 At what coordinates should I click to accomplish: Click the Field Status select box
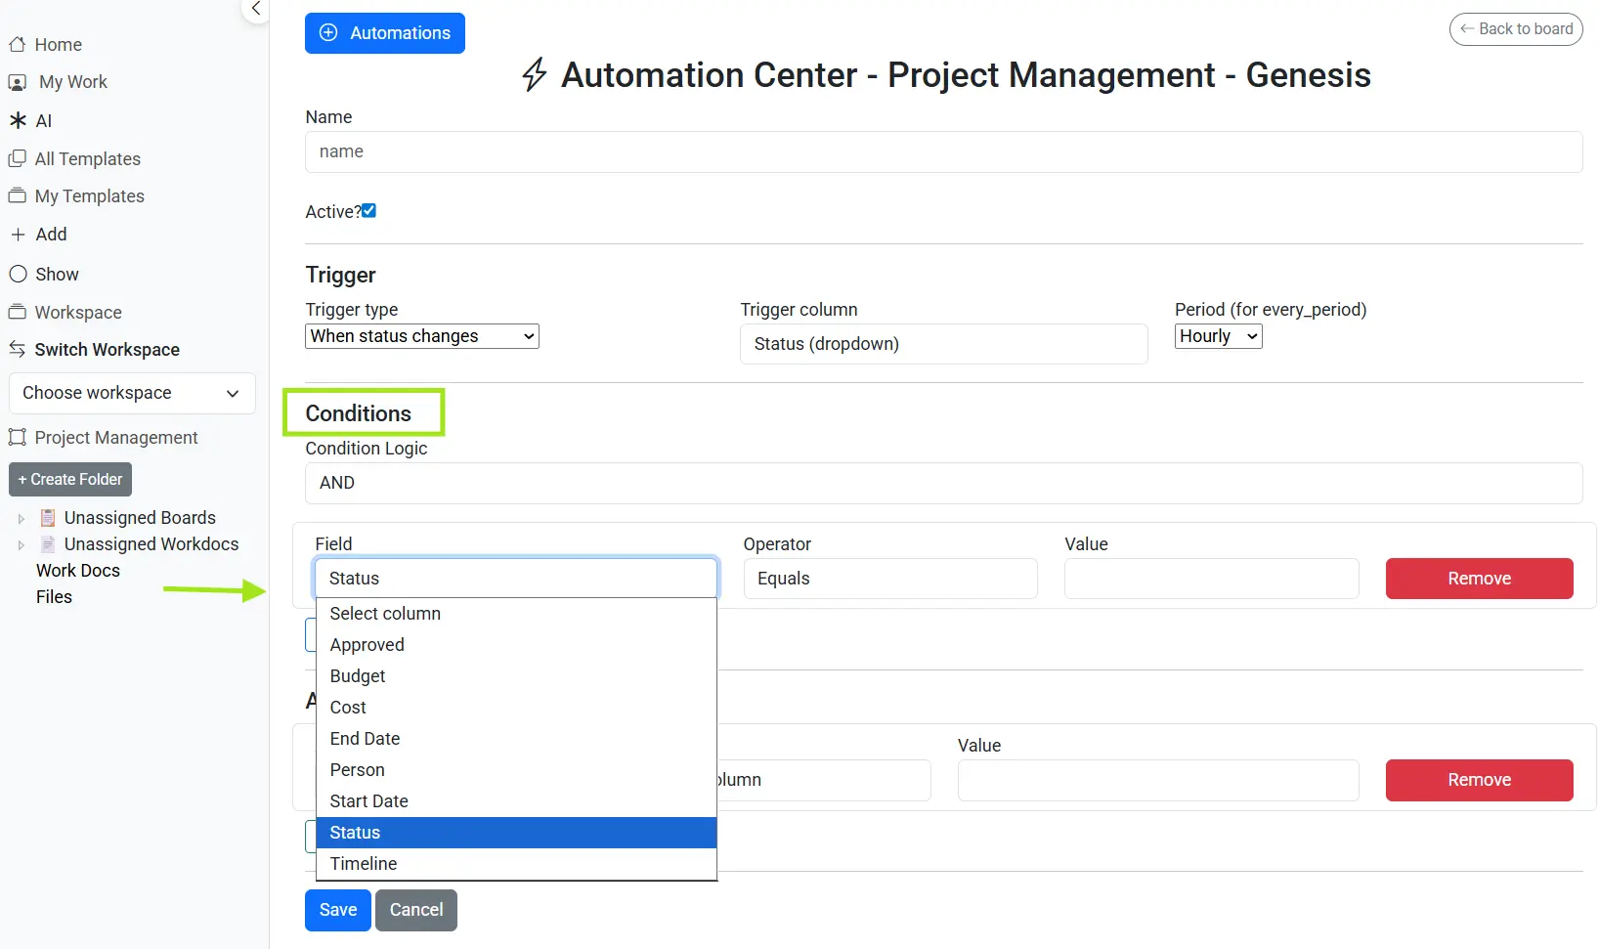[x=516, y=579]
